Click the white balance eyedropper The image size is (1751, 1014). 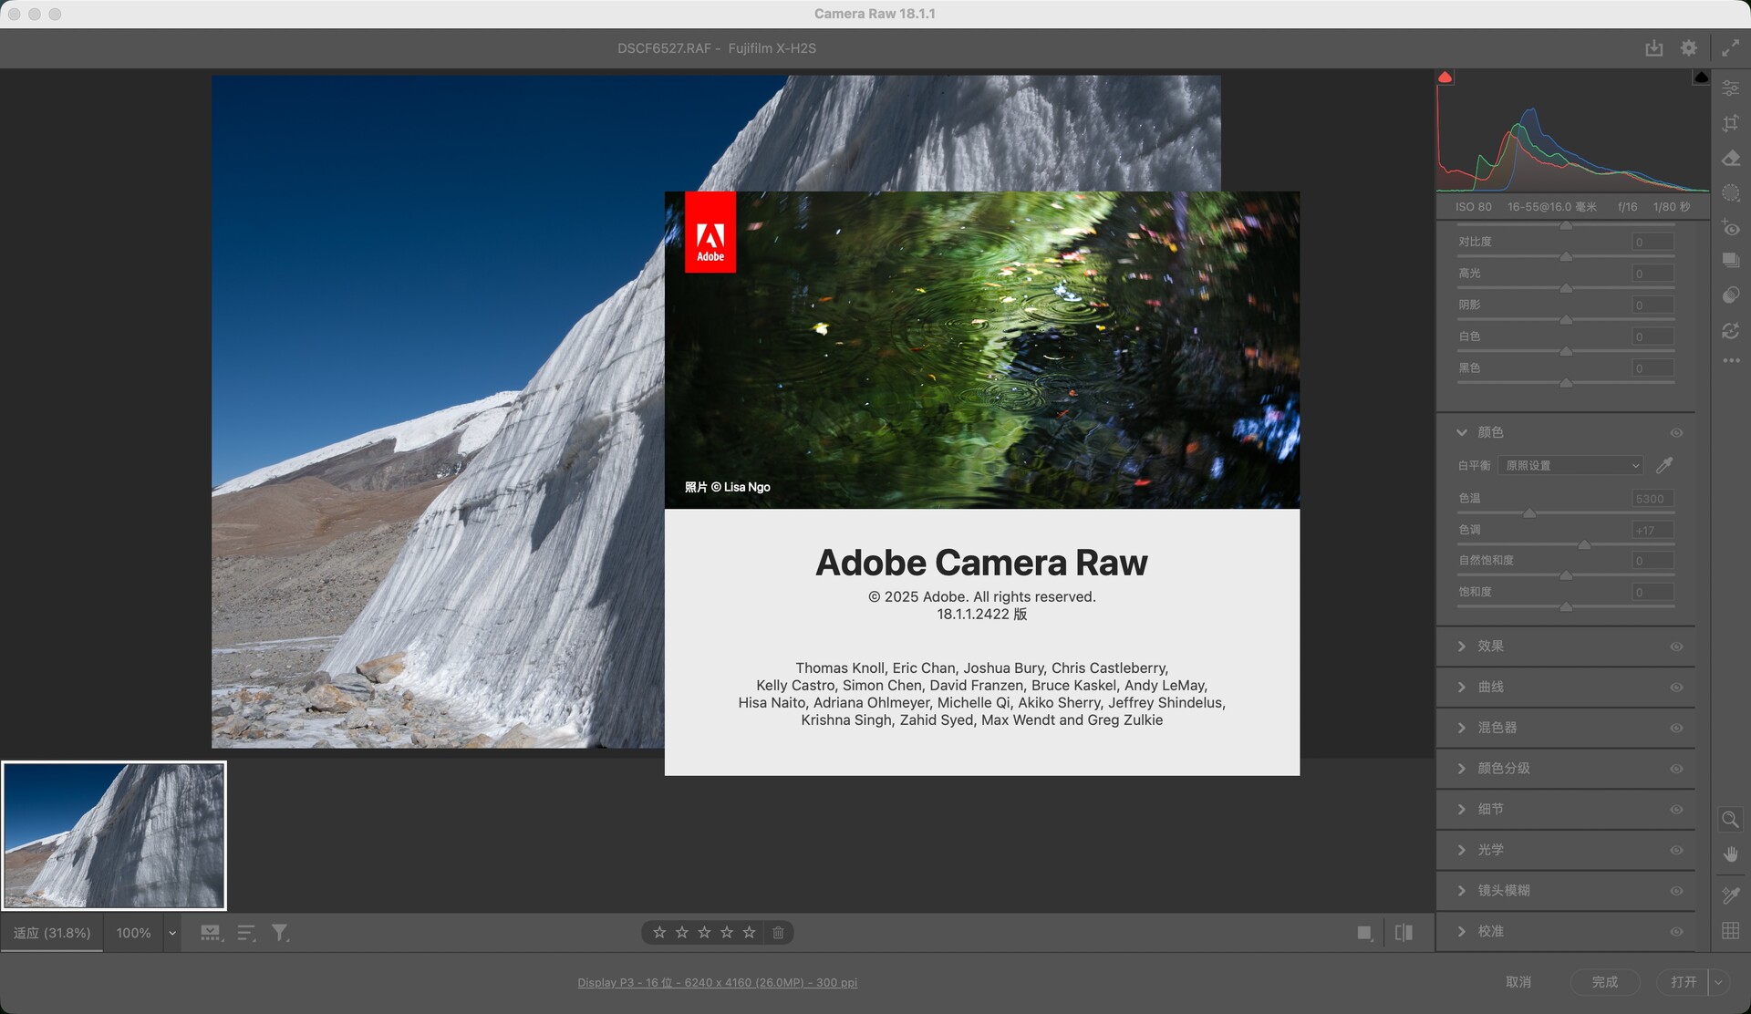pos(1664,465)
